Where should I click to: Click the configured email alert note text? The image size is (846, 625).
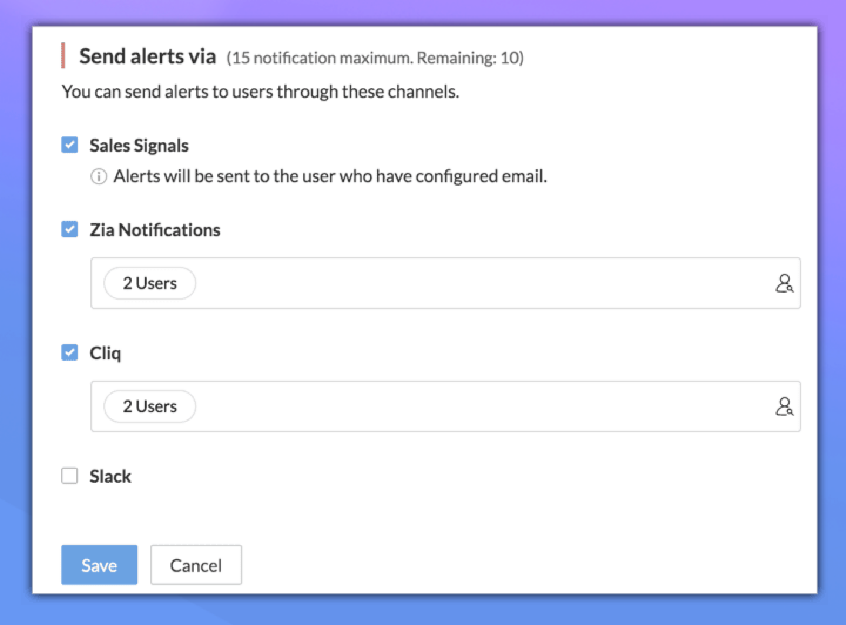pyautogui.click(x=330, y=176)
